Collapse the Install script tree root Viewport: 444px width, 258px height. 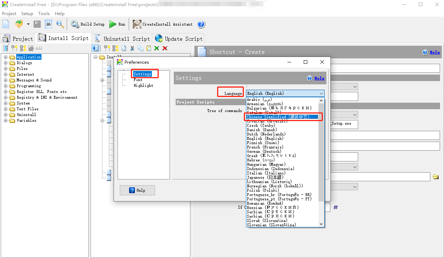point(94,57)
